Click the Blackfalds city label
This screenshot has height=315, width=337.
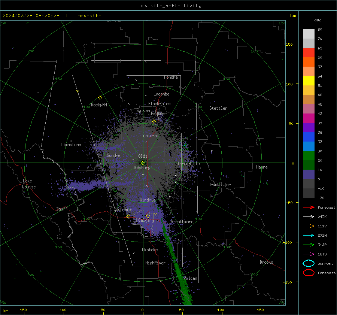(x=159, y=104)
